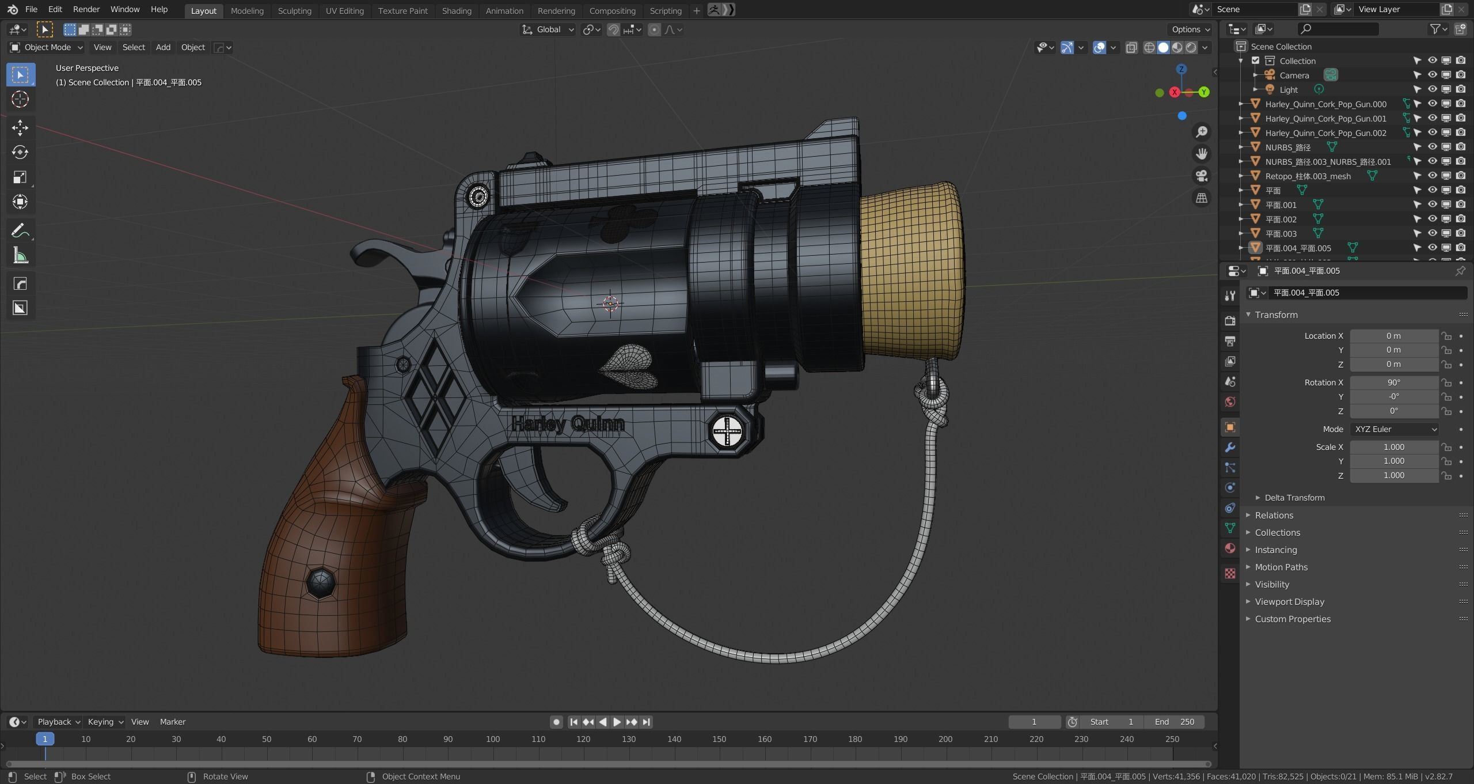Open Render properties tab icon
The width and height of the screenshot is (1474, 784).
1230,321
